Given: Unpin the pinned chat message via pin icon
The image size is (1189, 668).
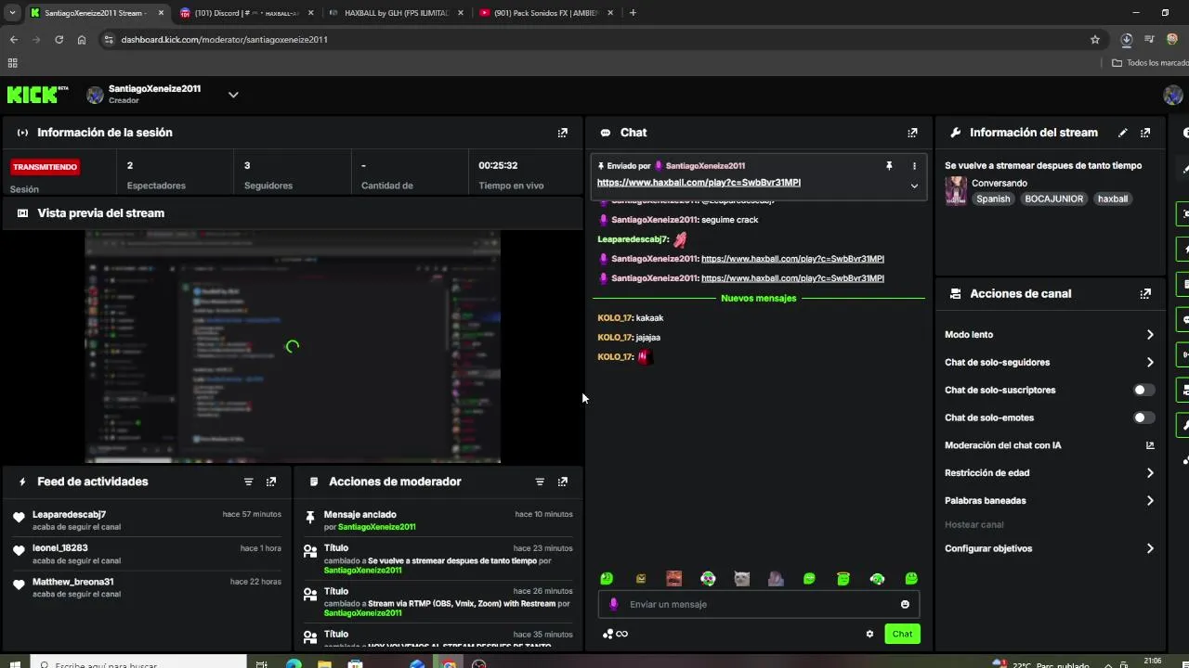Looking at the screenshot, I should [x=889, y=166].
